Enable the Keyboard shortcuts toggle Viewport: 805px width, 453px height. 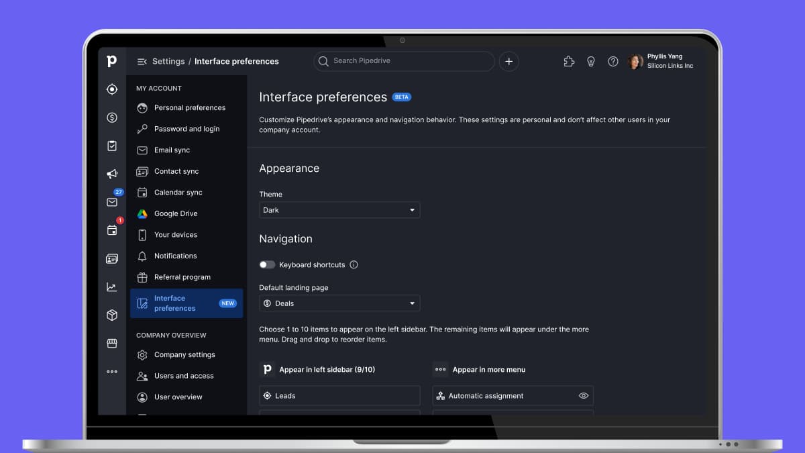coord(267,264)
